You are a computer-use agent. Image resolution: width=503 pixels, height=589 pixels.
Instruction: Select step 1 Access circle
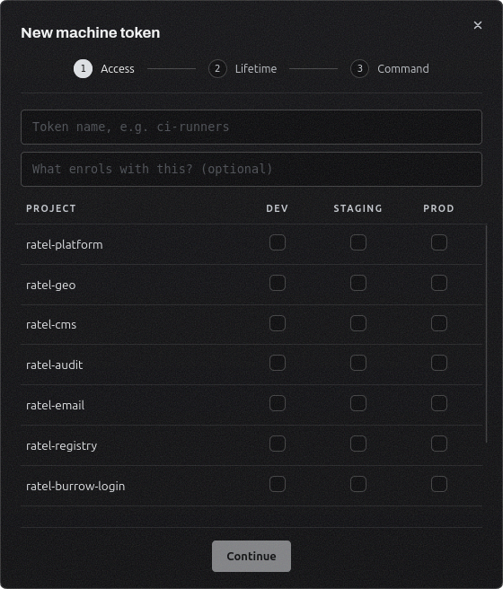tap(83, 69)
